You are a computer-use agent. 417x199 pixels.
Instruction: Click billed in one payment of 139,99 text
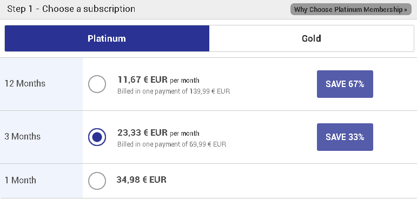pyautogui.click(x=174, y=91)
